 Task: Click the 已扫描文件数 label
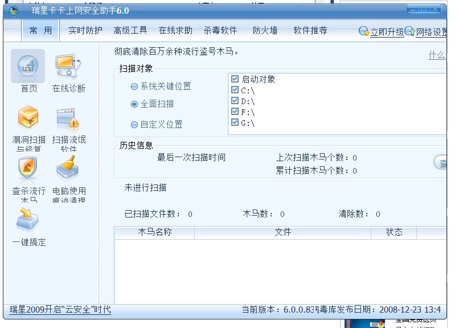[152, 214]
